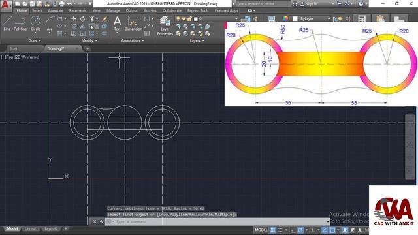The image size is (418, 235).
Task: Open the Parametric ribbon tab
Action: pos(78,10)
